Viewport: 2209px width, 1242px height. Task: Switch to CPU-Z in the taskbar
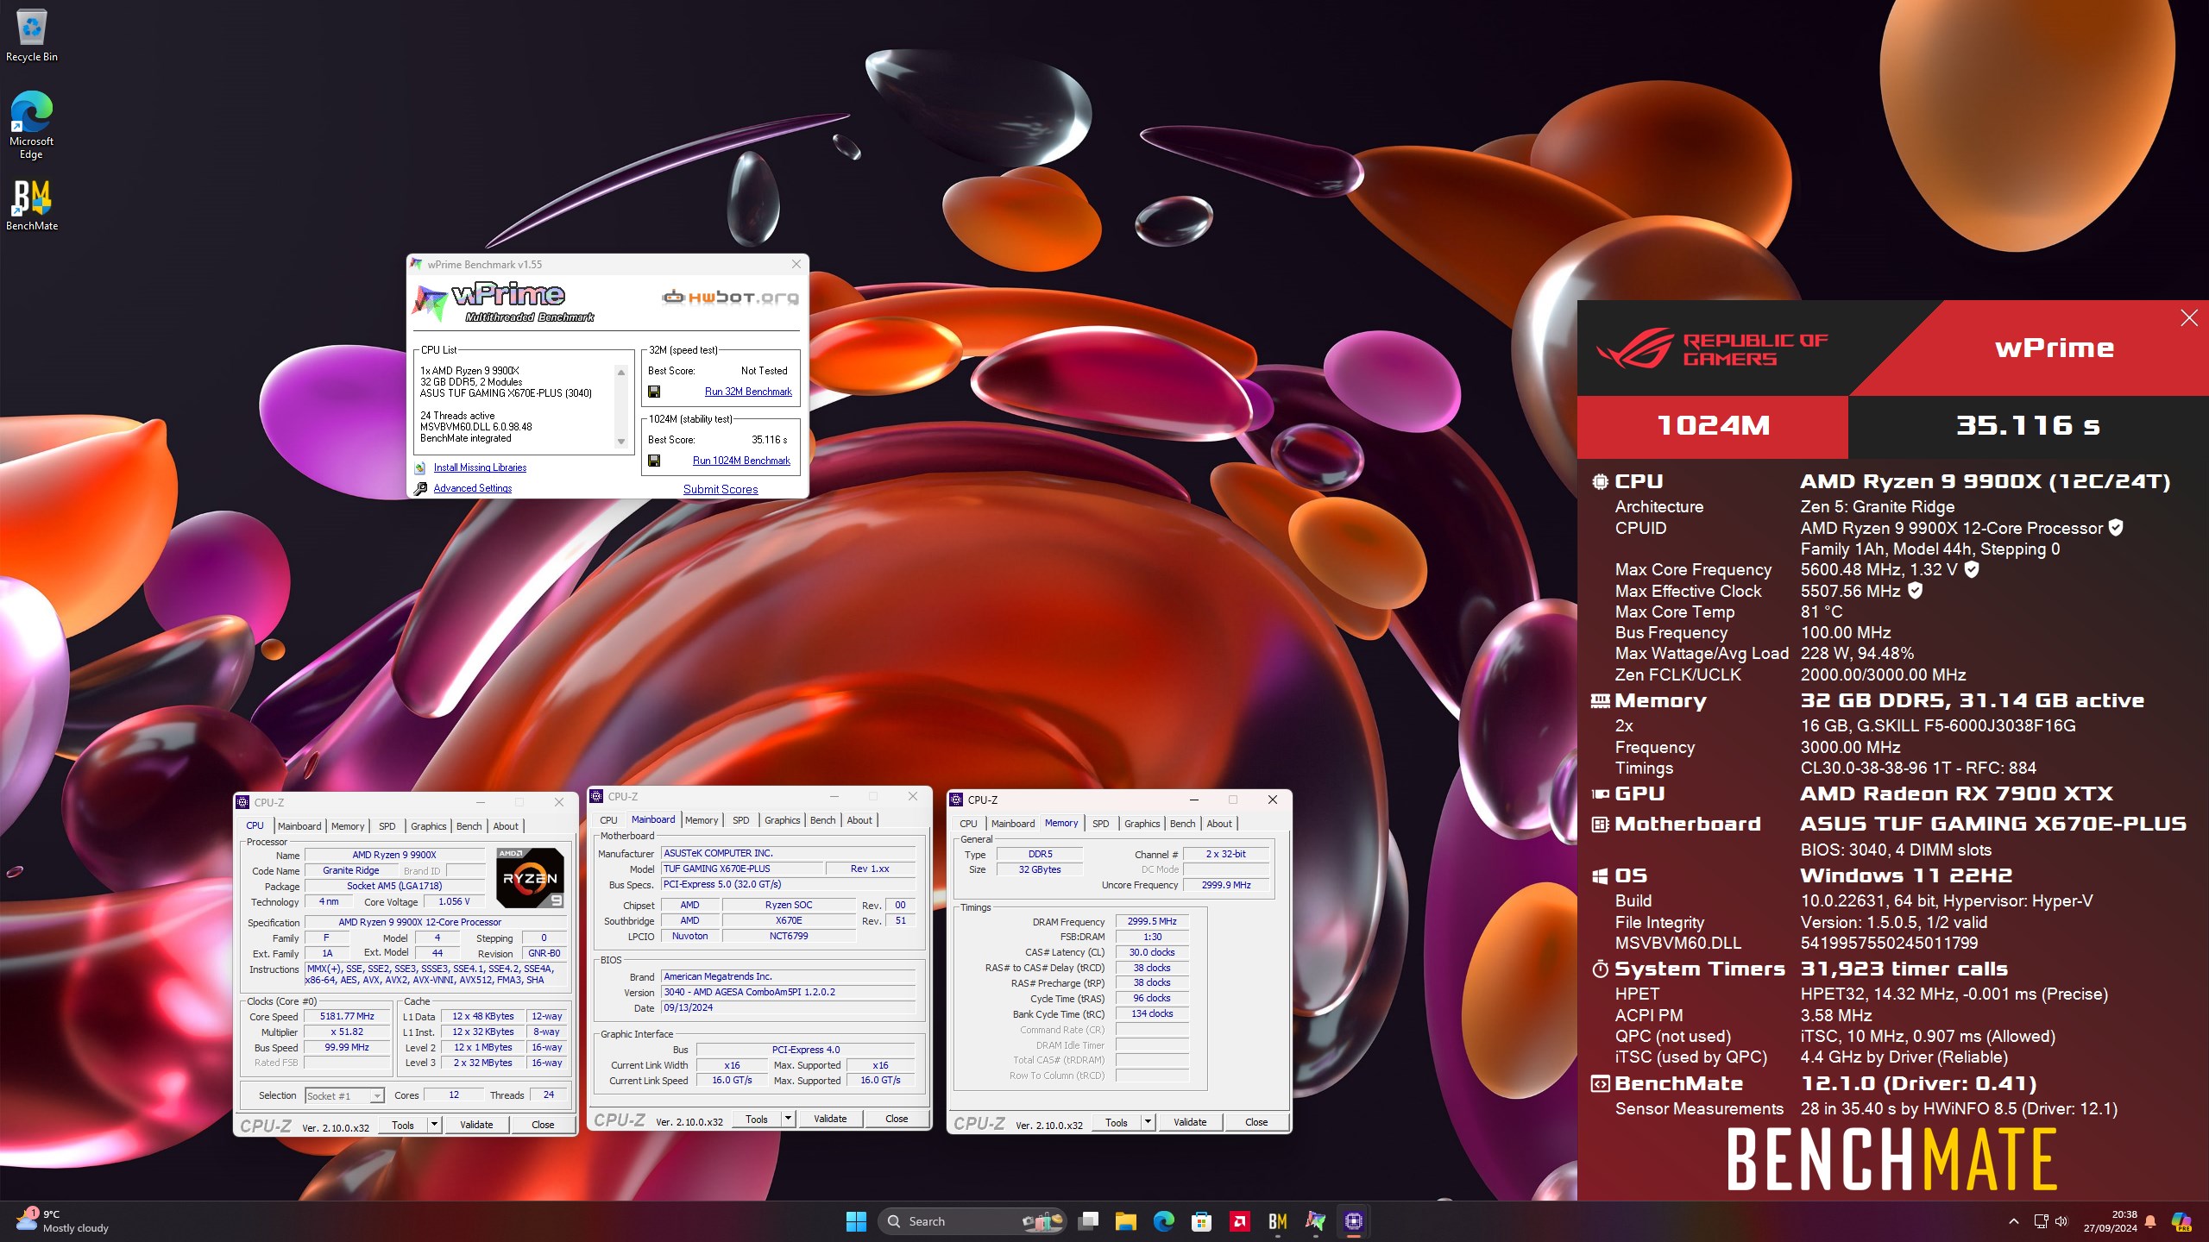pyautogui.click(x=1353, y=1221)
